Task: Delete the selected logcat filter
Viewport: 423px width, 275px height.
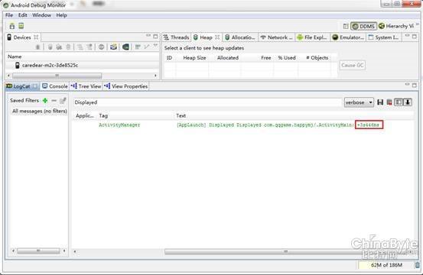Action: pyautogui.click(x=54, y=101)
